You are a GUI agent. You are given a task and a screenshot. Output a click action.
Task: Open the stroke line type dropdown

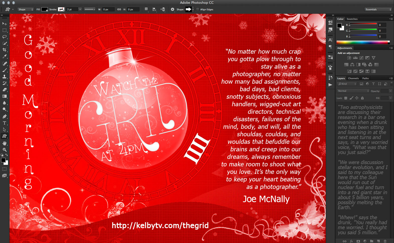click(x=90, y=10)
